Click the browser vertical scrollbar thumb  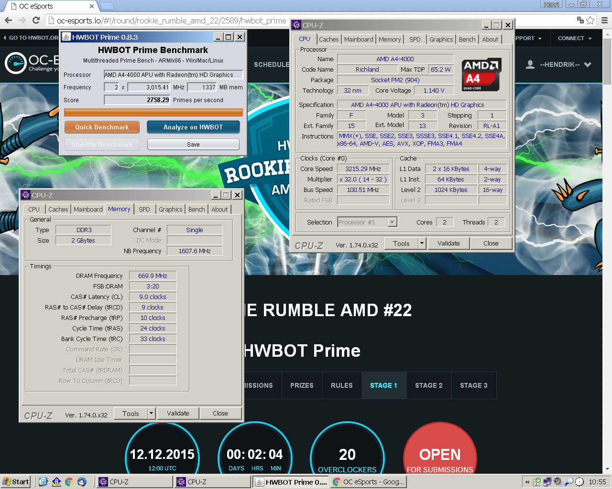(x=607, y=61)
